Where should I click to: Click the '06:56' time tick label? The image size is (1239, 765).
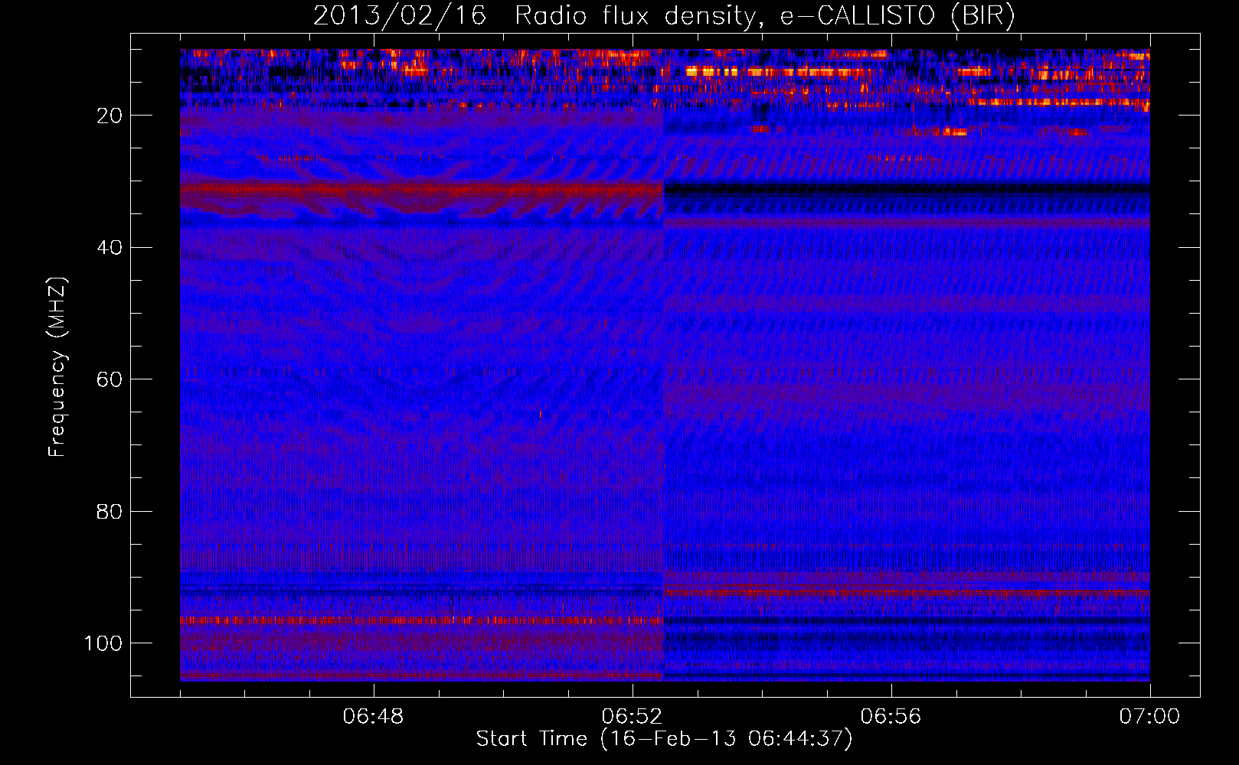point(891,717)
